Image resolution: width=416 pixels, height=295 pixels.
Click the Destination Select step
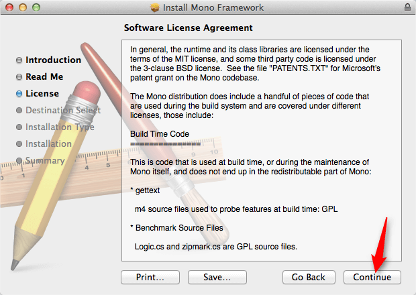click(x=63, y=110)
